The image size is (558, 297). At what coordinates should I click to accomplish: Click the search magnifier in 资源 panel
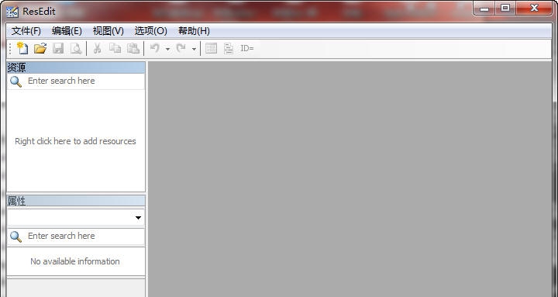(x=15, y=81)
